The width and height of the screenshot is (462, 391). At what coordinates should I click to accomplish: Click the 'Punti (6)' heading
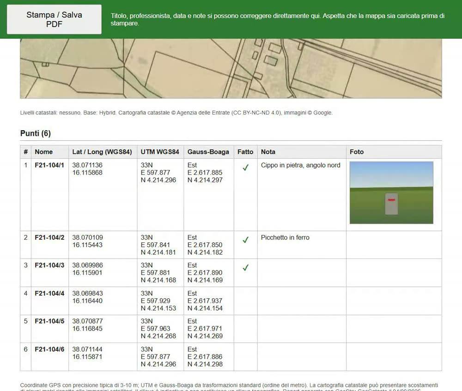pyautogui.click(x=36, y=133)
